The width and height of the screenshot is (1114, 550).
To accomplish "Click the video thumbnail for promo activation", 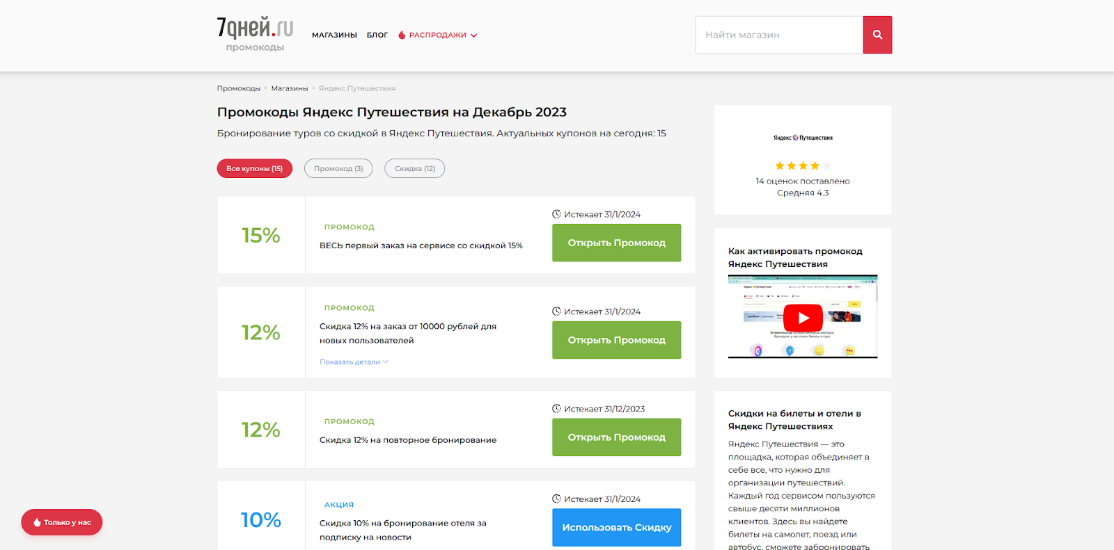I will pyautogui.click(x=803, y=316).
